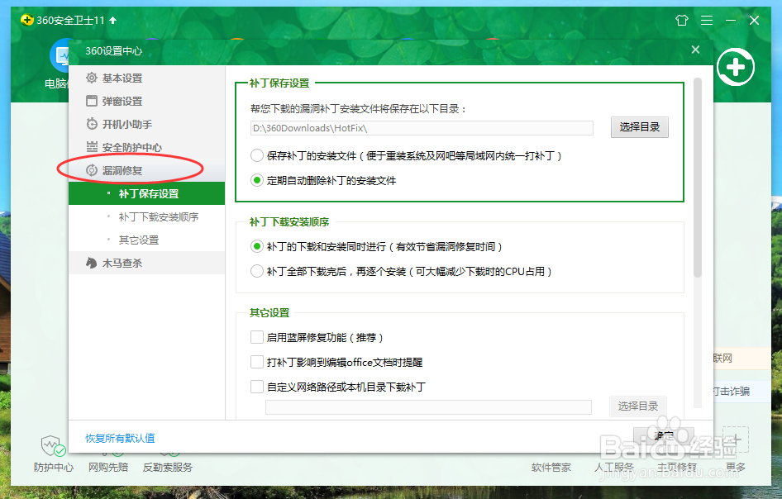Screen dimensions: 782x499
Task: Close the 360设置中心 dialog
Action: tap(695, 50)
